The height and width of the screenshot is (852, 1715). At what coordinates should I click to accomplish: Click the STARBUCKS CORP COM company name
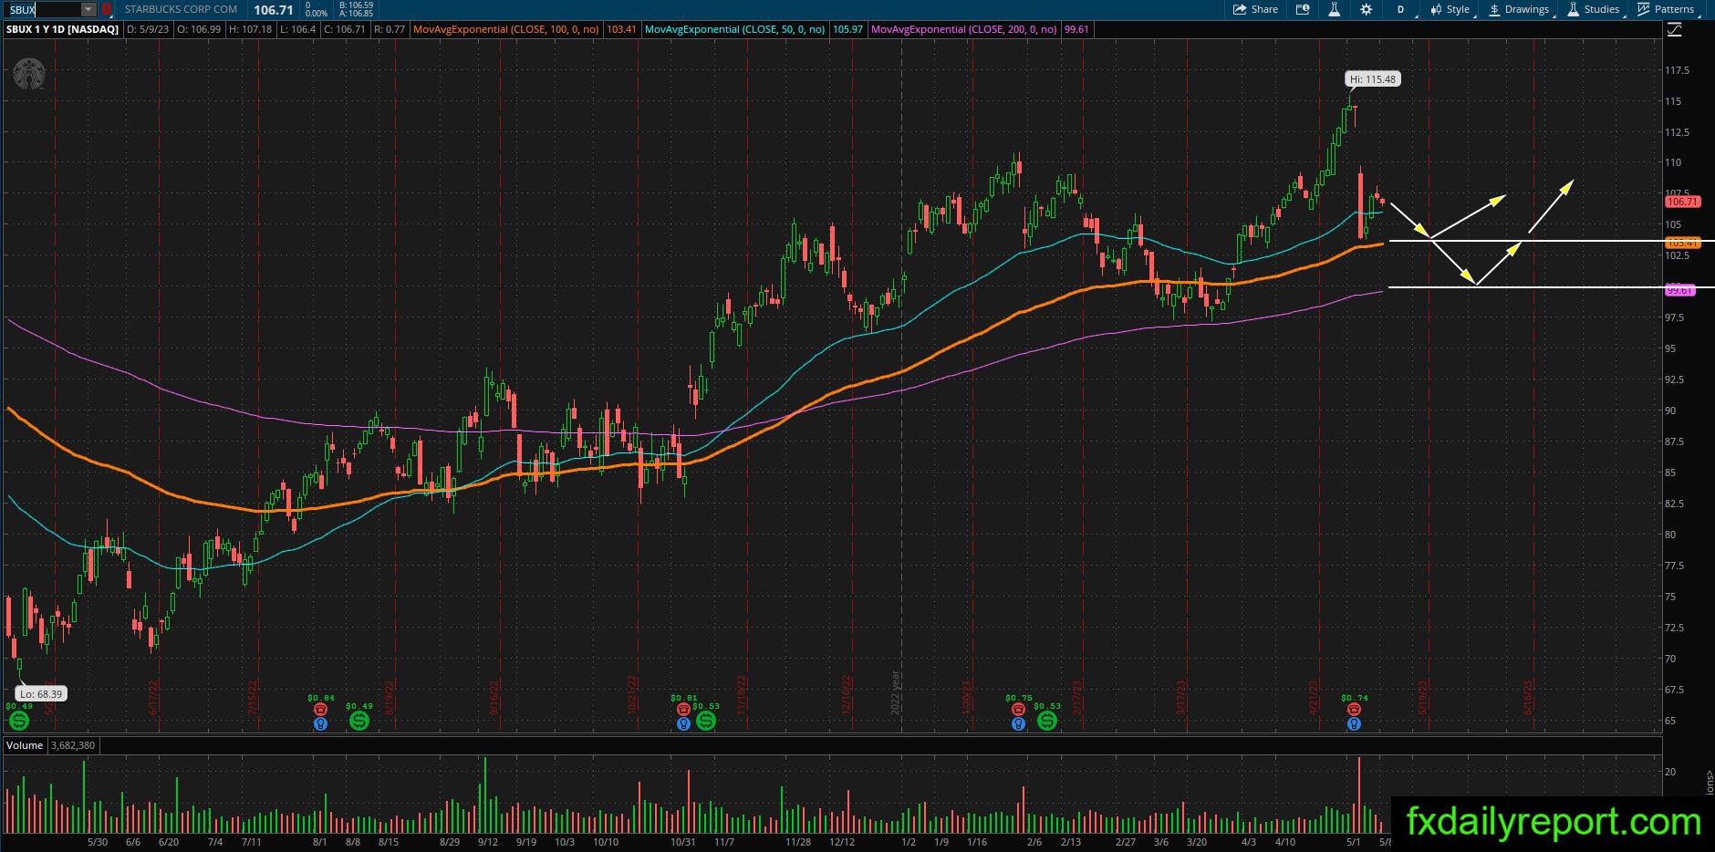click(181, 9)
